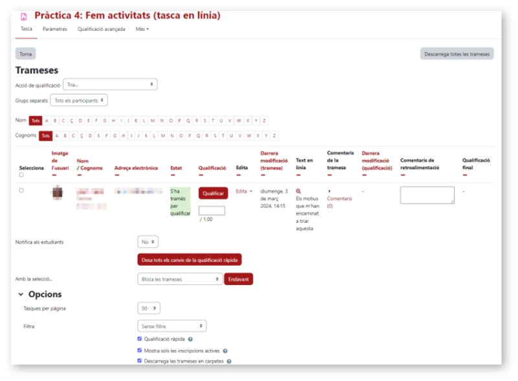Screen dimensions: 518x381
Task: Tick the select-all checkbox under Selecciona header
Action: tap(21, 175)
